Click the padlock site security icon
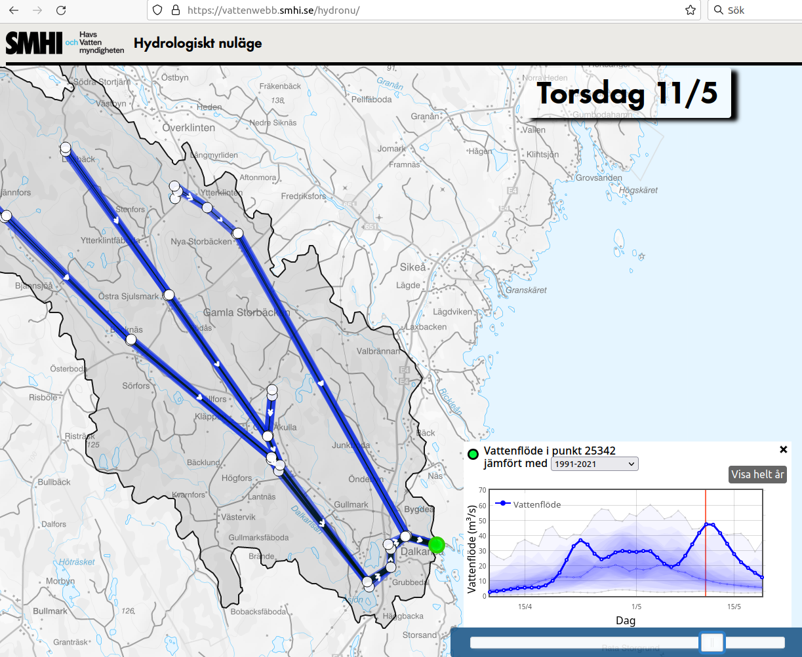Image resolution: width=802 pixels, height=657 pixels. pyautogui.click(x=174, y=10)
